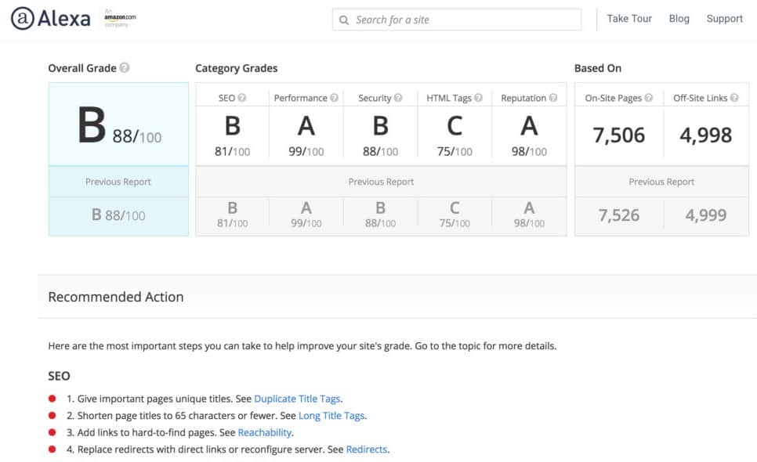Select the SEO grade B cell
The image size is (757, 462).
pos(232,135)
